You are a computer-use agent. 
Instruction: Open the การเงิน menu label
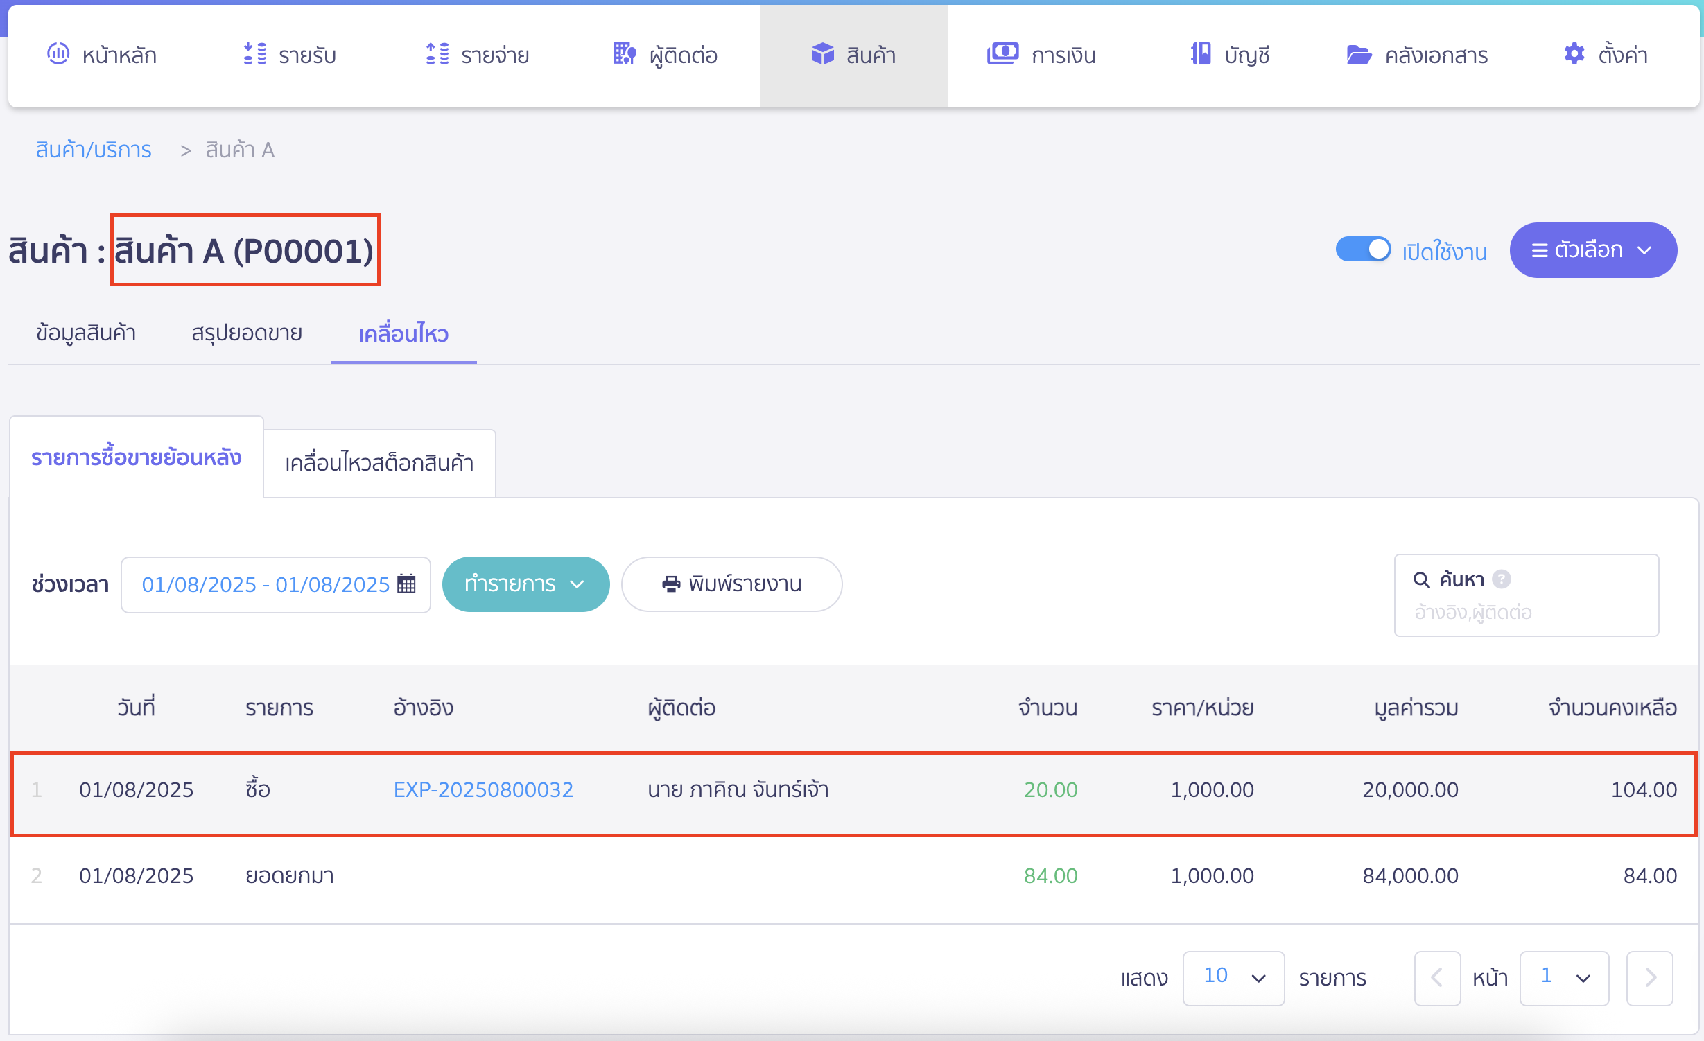1063,55
